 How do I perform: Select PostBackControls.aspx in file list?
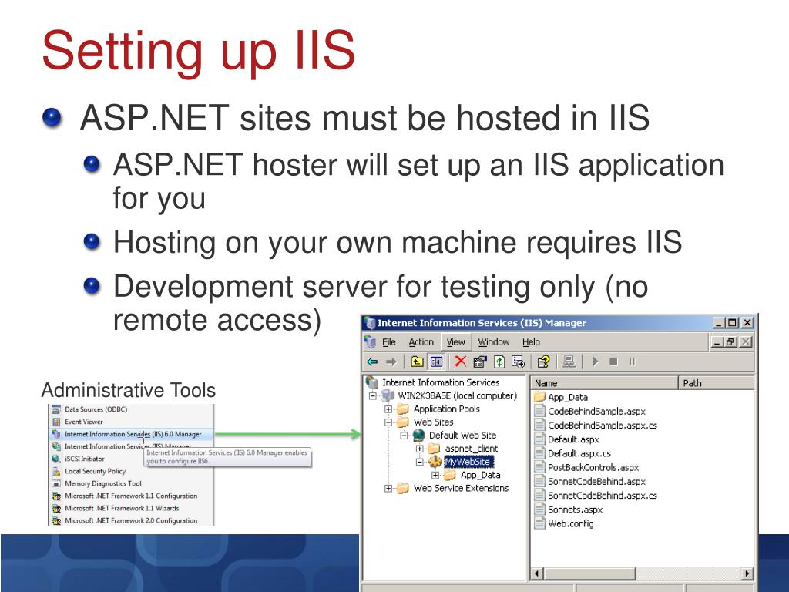click(x=593, y=467)
